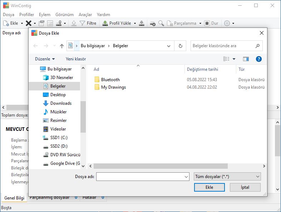Expand the address bar history dropdown
This screenshot has height=212, width=281.
(x=169, y=46)
